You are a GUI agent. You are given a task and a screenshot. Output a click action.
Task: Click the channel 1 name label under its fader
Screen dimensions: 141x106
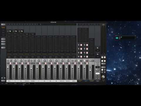pos(9,81)
